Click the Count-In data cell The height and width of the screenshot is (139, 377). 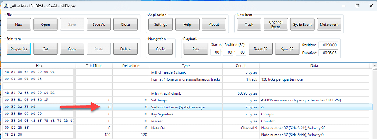[314, 121]
